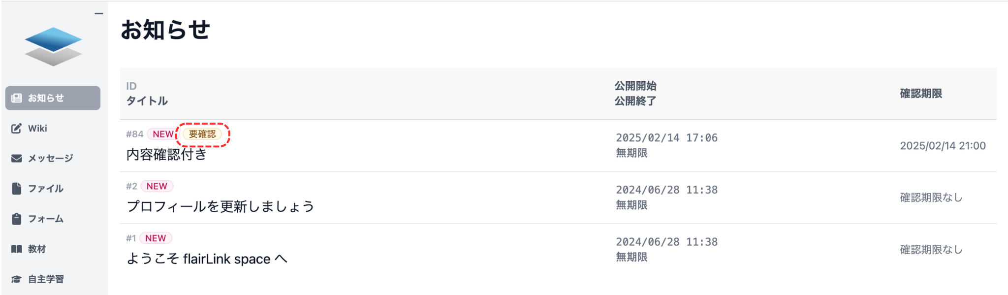Click the 公開開始 column header

[x=635, y=86]
